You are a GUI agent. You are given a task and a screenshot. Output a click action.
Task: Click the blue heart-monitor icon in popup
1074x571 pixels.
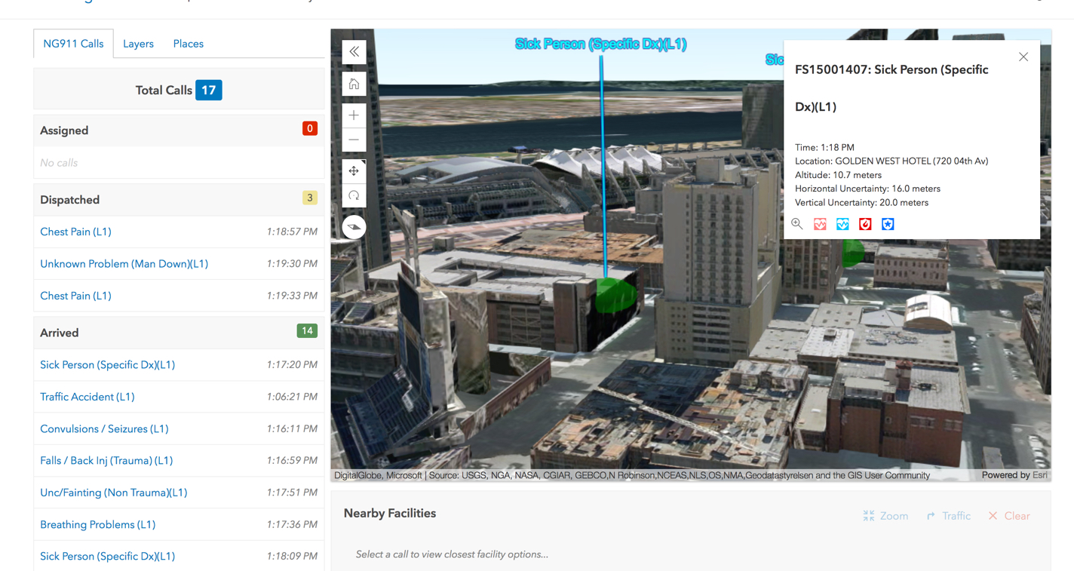[x=842, y=224]
